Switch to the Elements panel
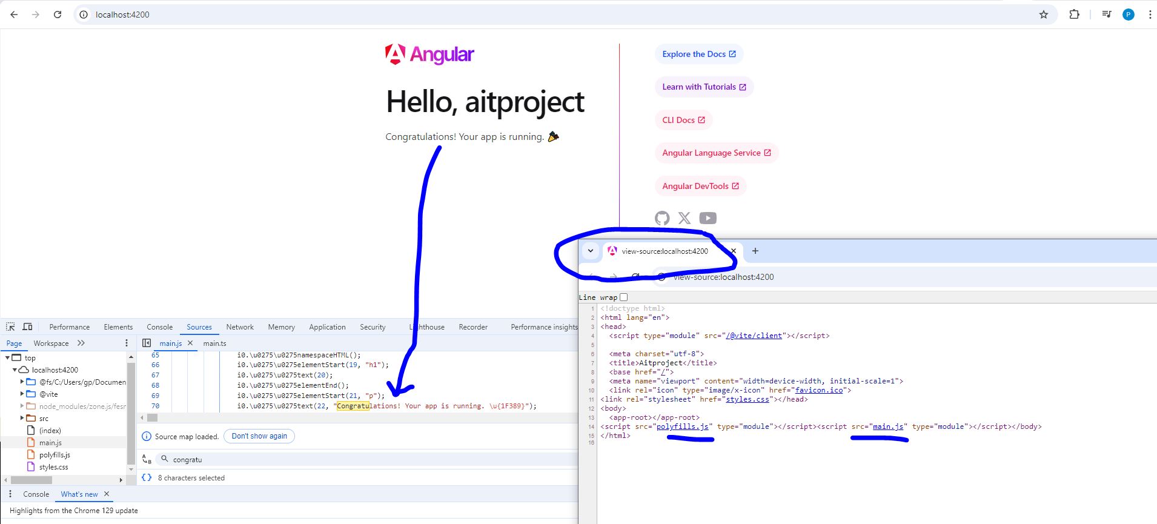Screen dimensions: 1157x524 tap(118, 327)
